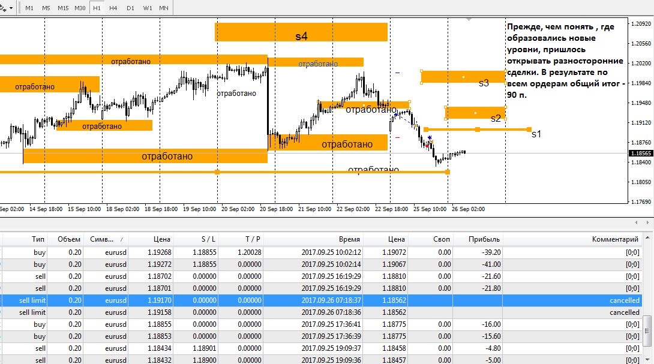Sort orders by the Прибыль column
This screenshot has height=364, width=654.
coord(478,239)
